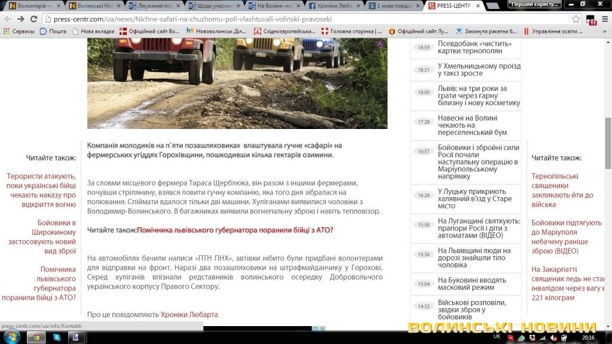Viewport: 612px width, 344px height.
Task: Switch to the 'Хроніки Любарта' Facebook tab
Action: (x=335, y=6)
